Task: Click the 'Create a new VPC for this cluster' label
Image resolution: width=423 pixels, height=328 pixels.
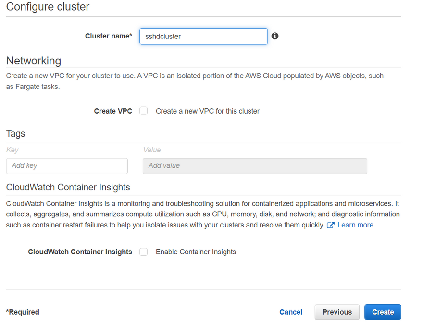Action: [x=208, y=111]
